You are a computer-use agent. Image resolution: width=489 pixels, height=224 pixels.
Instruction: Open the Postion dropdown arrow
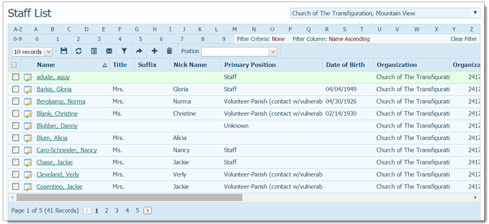273,52
